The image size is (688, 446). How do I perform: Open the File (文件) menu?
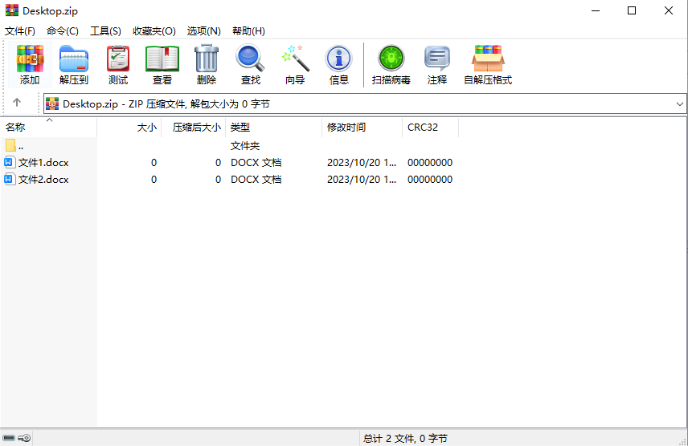[x=20, y=31]
